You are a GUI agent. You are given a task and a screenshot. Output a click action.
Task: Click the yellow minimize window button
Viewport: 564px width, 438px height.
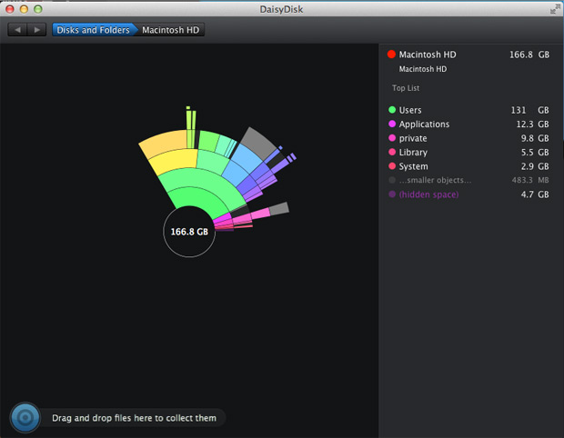point(24,9)
